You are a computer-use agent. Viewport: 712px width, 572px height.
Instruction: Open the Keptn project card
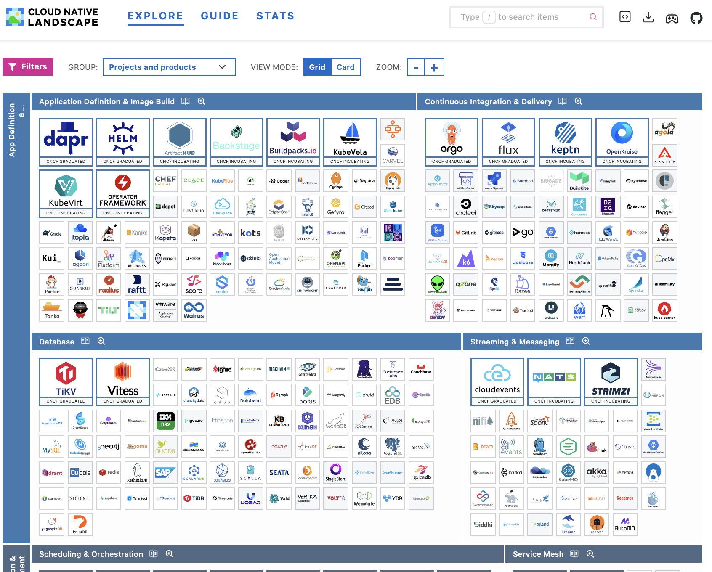click(565, 142)
